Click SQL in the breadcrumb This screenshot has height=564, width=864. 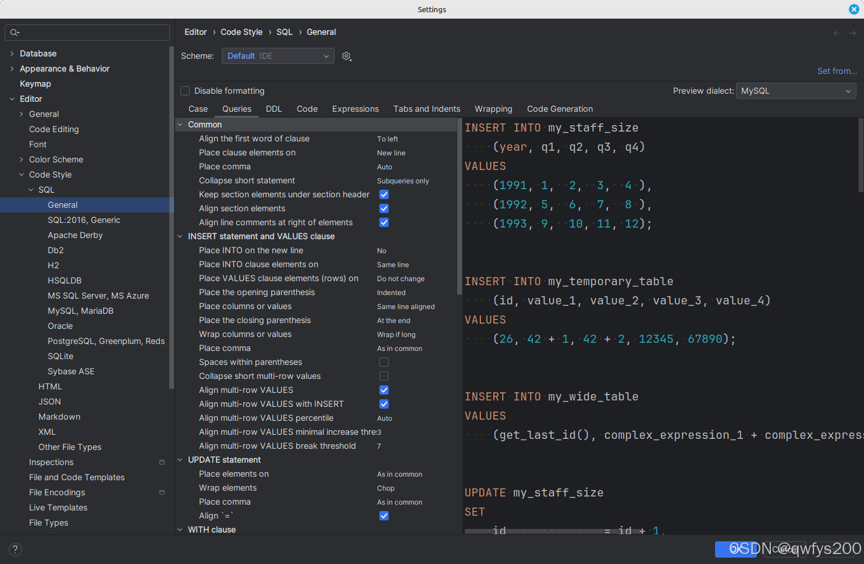(x=285, y=32)
